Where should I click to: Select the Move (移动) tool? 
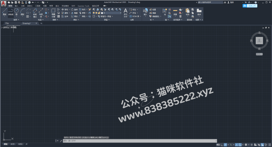(65, 10)
